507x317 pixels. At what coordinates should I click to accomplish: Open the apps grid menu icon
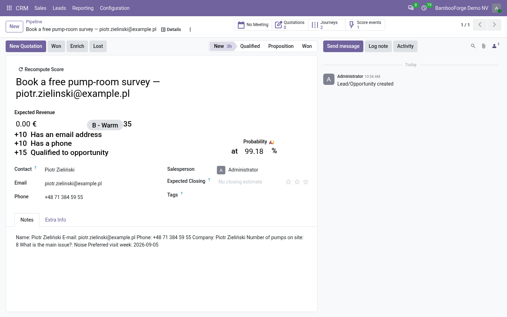[x=10, y=8]
